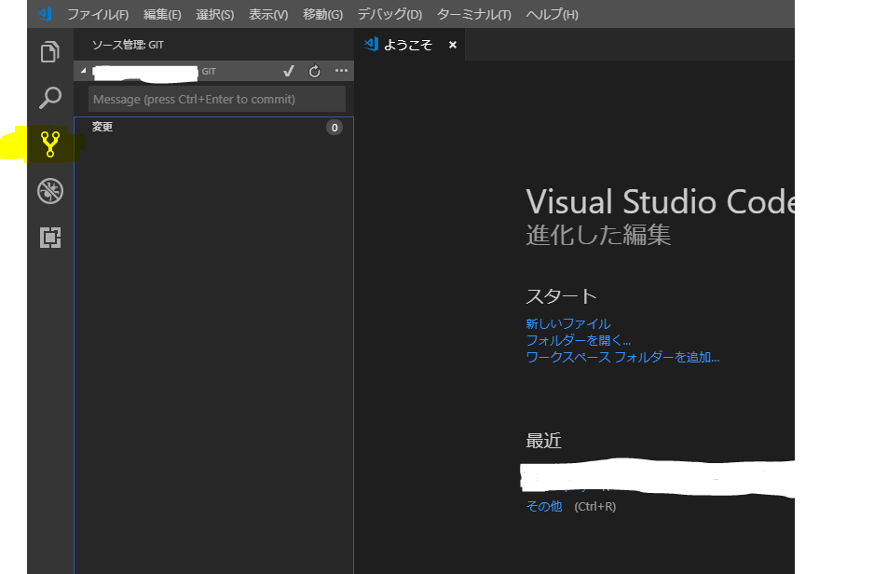The height and width of the screenshot is (574, 874).
Task: Focus the commit Message input field
Action: point(217,99)
